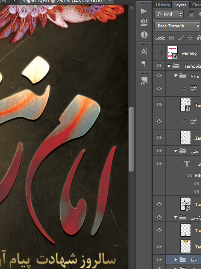
Task: Click the canvas vertical scrollbar thumb
Action: (x=131, y=139)
